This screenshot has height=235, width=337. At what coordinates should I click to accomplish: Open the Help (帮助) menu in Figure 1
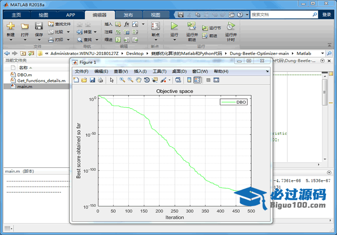[221, 71]
